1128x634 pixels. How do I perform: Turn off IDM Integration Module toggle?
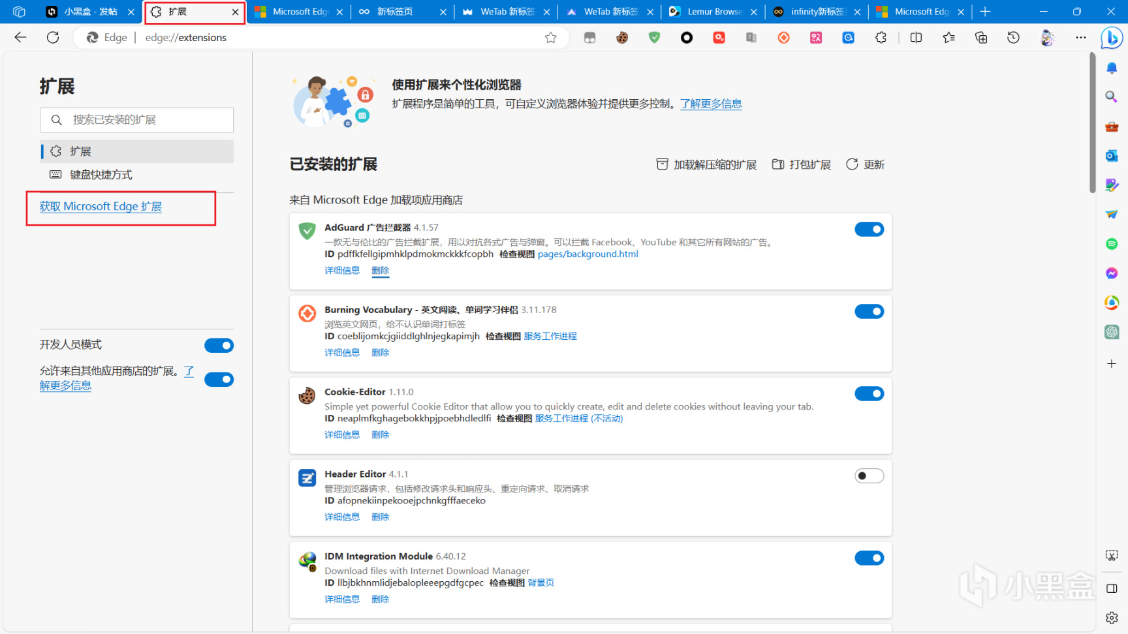click(x=869, y=558)
